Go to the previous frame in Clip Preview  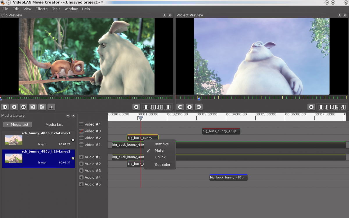pos(5,107)
